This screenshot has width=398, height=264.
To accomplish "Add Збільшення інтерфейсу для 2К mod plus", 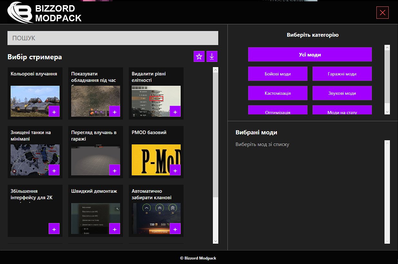I will coord(54,229).
